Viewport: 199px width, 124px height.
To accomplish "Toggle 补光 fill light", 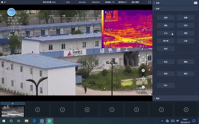I will (x=165, y=33).
